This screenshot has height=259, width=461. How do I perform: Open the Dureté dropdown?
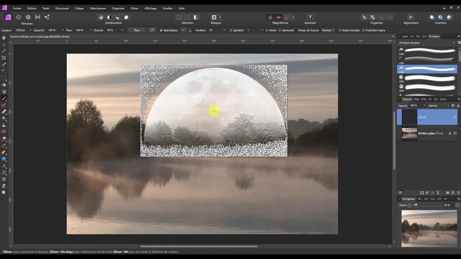122,30
